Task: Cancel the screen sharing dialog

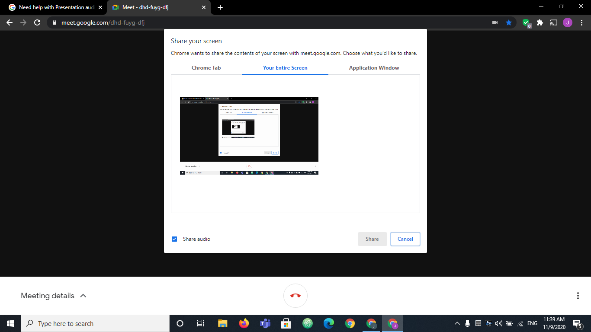Action: (405, 239)
